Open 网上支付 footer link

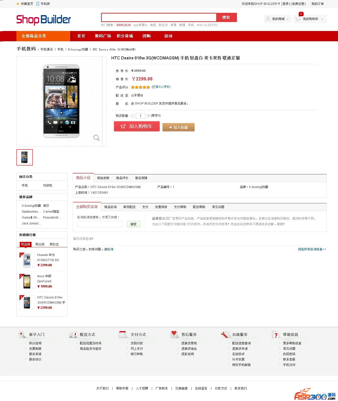tap(137, 349)
